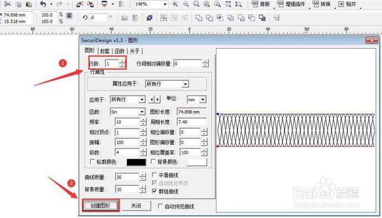Screen dimensions: 382x218
Task: Click the Zoom to Page icon
Action: coord(218,4)
